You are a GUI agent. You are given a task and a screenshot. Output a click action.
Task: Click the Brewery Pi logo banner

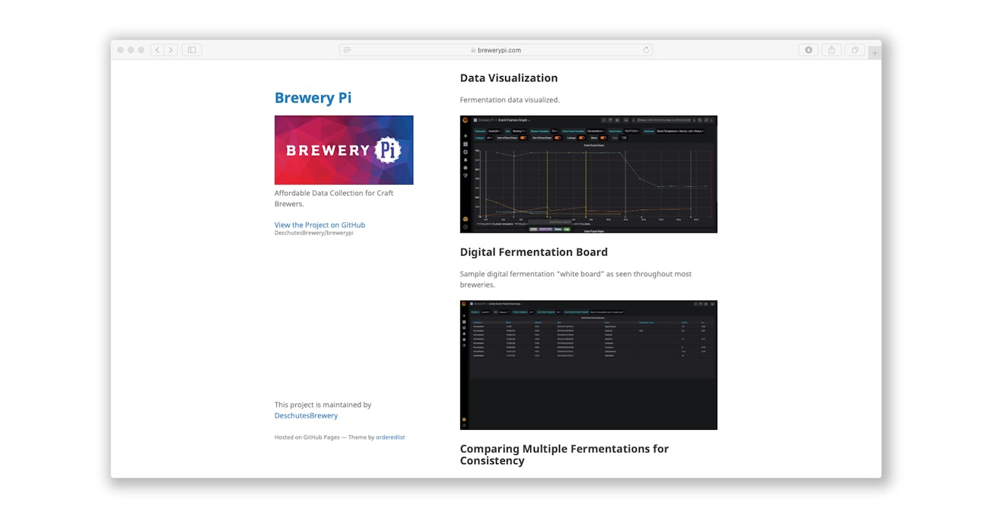coord(344,150)
